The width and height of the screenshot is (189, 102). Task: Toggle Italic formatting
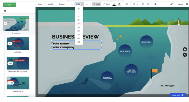click(x=106, y=4)
